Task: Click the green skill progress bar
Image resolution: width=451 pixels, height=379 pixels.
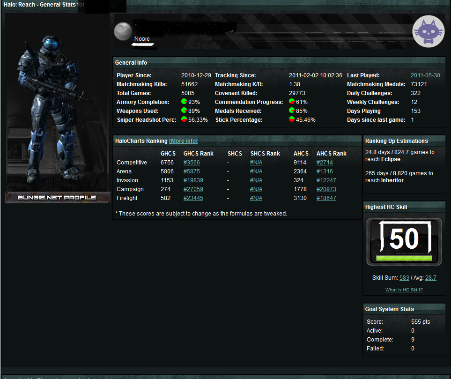Action: click(404, 258)
